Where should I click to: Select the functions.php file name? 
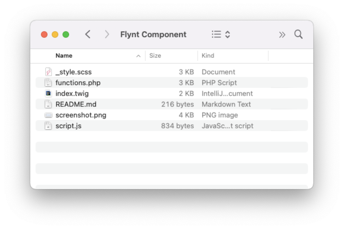pos(78,83)
